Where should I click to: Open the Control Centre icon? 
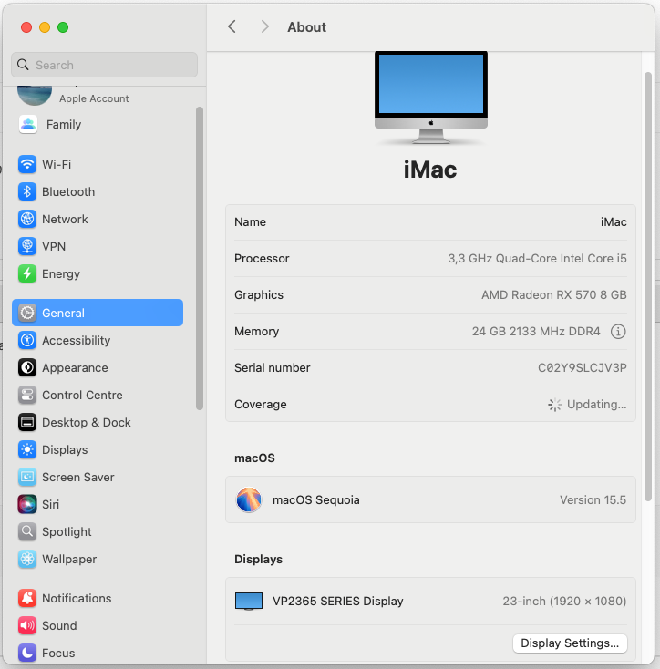(27, 395)
